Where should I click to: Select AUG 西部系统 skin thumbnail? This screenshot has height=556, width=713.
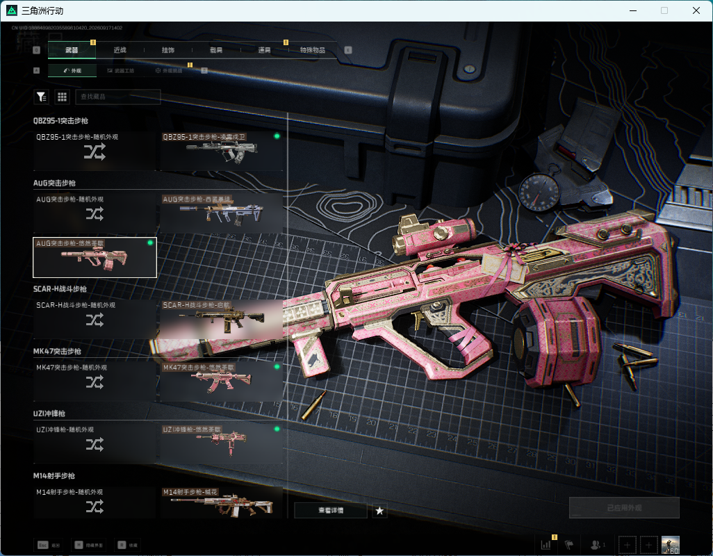tap(222, 213)
